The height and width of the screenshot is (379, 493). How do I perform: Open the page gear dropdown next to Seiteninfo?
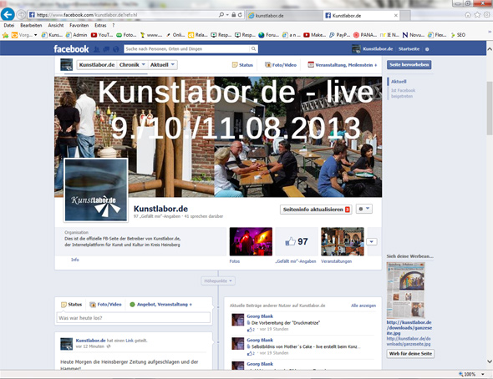point(364,209)
